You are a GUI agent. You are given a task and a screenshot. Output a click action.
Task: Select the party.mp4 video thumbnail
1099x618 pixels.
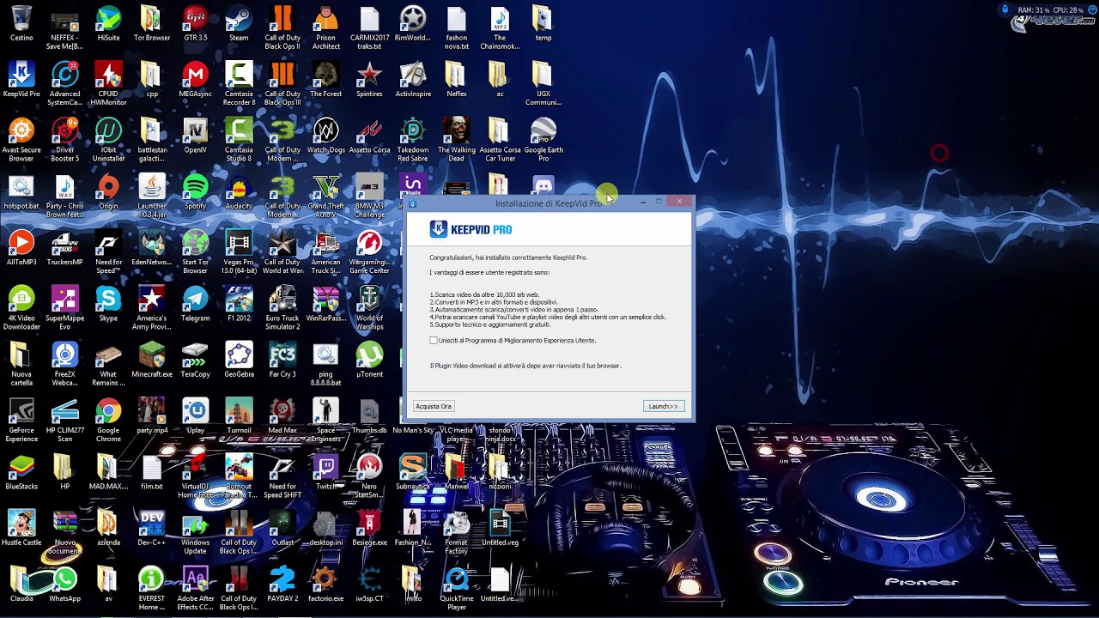tap(151, 412)
